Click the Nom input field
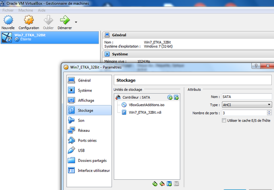274x190 pixels. pyautogui.click(x=247, y=97)
